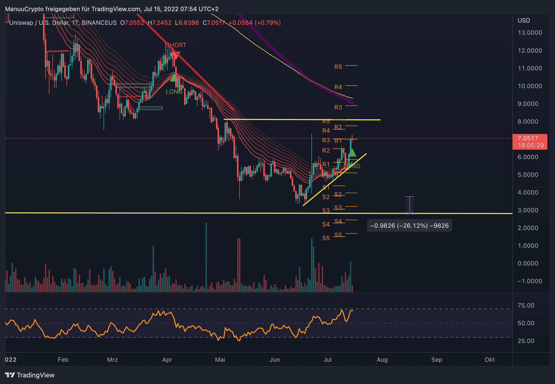Click the countdown timer 18:05:29
The height and width of the screenshot is (384, 555).
(531, 145)
